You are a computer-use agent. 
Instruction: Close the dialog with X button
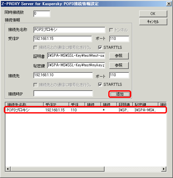pos(169,4)
